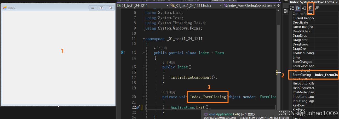
Task: Click "using System.Text;" on line 7
Action: tap(164, 18)
